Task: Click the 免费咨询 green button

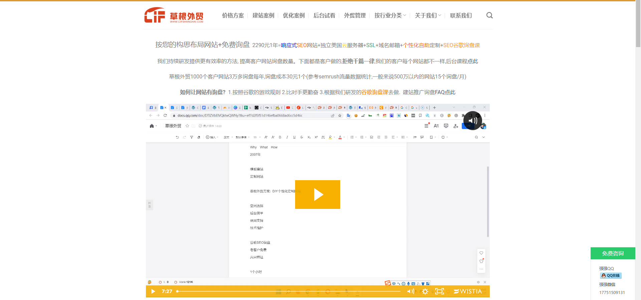Action: tap(613, 253)
